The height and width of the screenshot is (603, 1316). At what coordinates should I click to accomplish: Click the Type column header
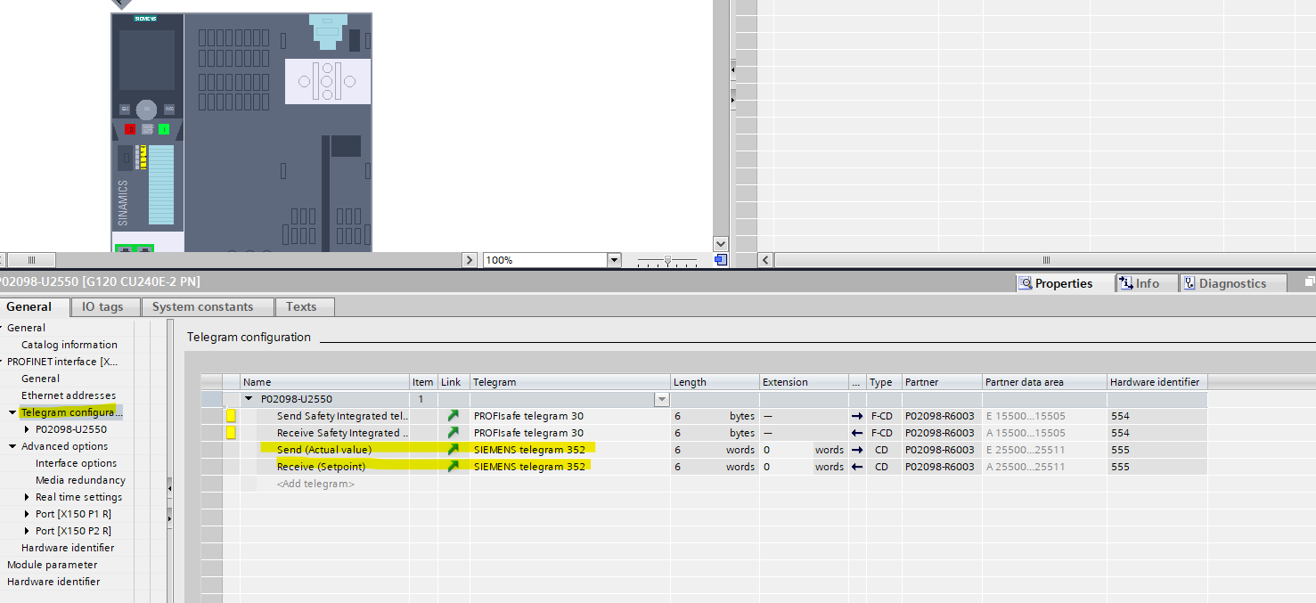tap(884, 382)
